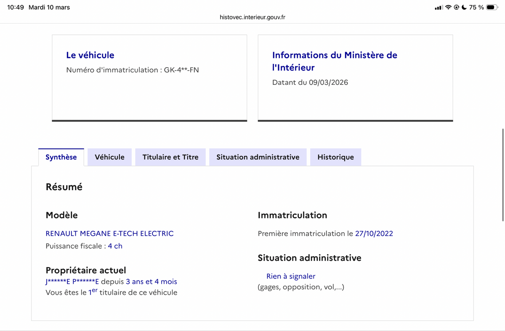
Task: Tap the cellular signal strength icon
Action: 439,8
